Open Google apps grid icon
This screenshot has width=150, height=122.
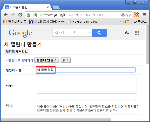137,33
